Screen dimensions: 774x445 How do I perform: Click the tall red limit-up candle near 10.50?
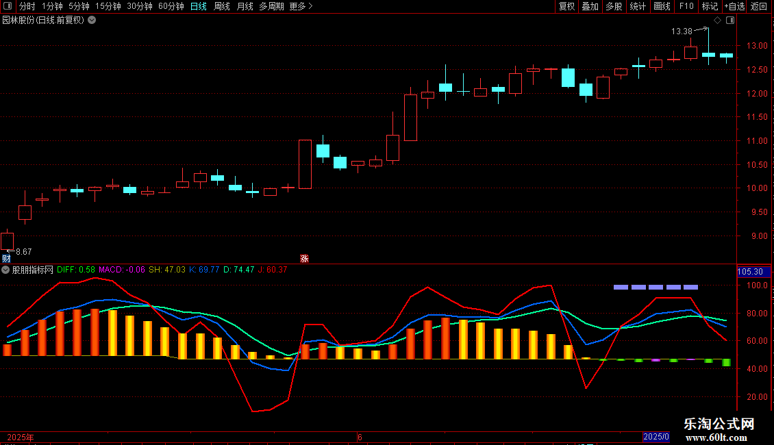pos(305,164)
